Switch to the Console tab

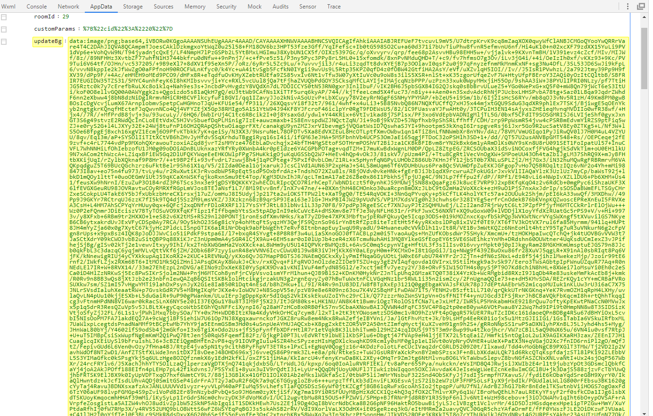(37, 6)
